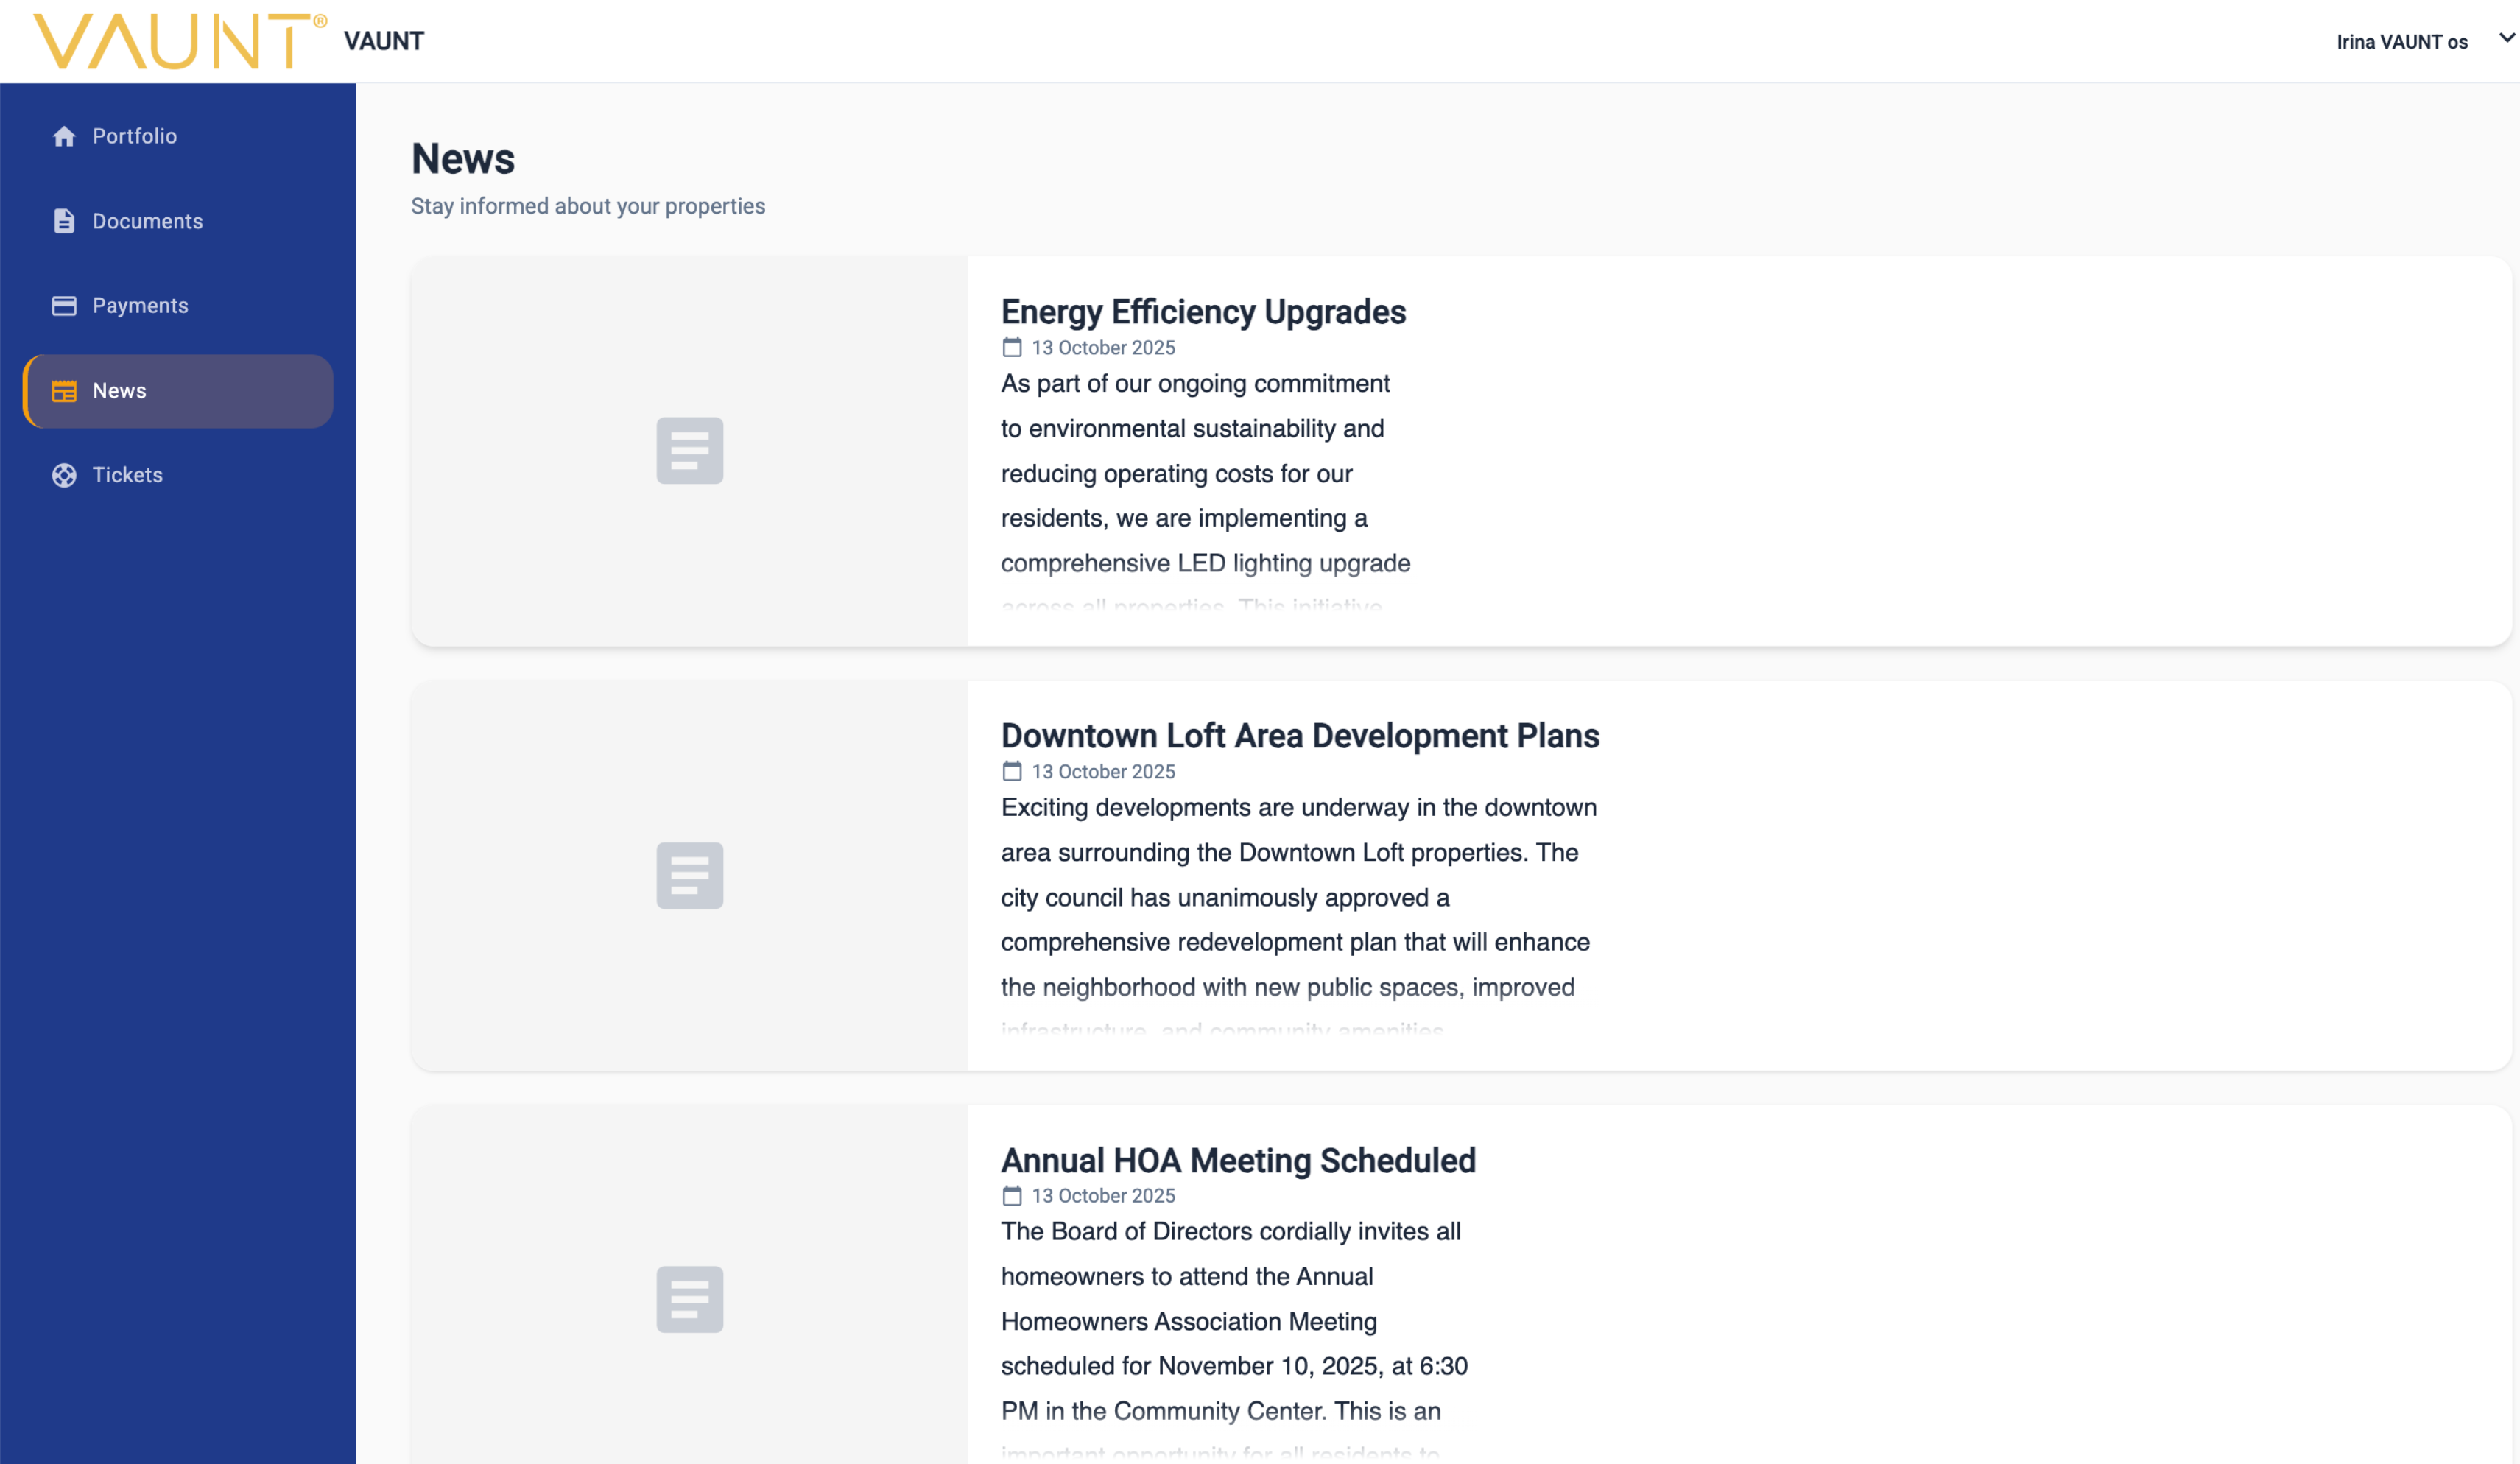2520x1464 pixels.
Task: Click the Documents file icon
Action: [x=64, y=221]
